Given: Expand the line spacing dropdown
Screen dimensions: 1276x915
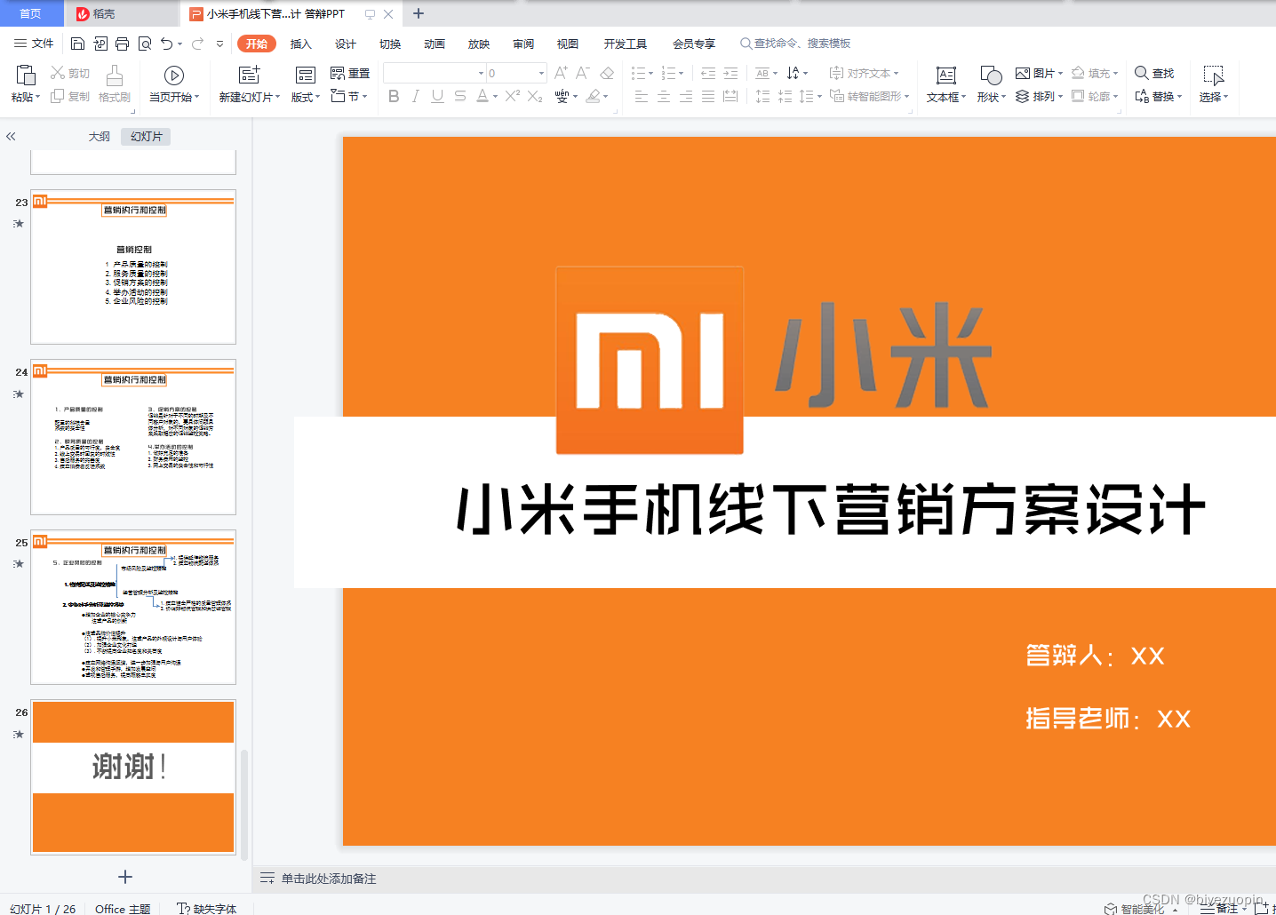Looking at the screenshot, I should coord(818,96).
